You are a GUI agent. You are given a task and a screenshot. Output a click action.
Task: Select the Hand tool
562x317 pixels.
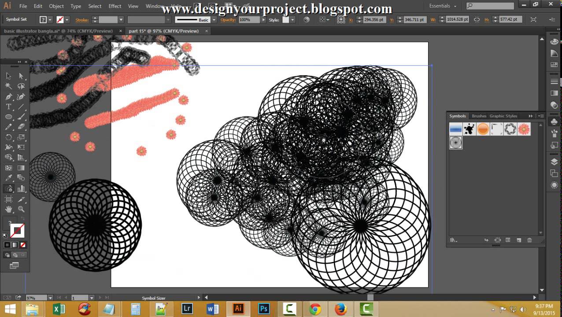coord(8,210)
